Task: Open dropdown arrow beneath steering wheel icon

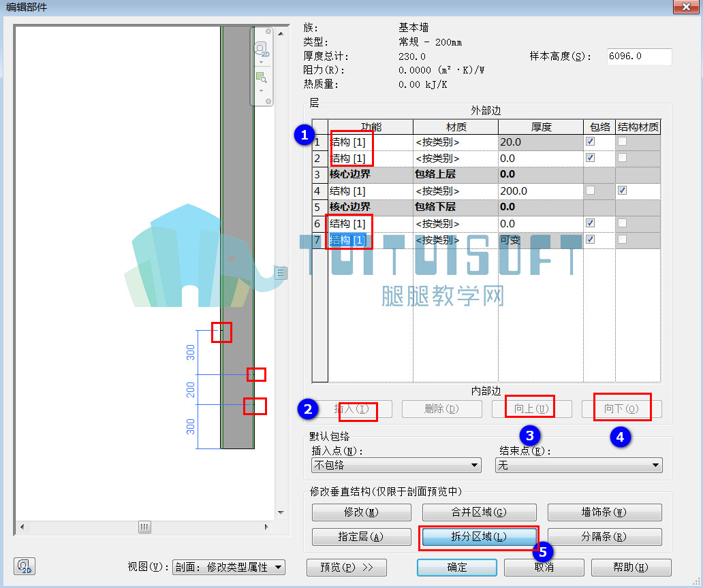Action: (262, 63)
